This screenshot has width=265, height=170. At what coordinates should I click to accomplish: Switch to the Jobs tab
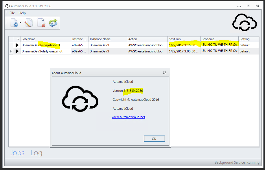click(x=17, y=153)
